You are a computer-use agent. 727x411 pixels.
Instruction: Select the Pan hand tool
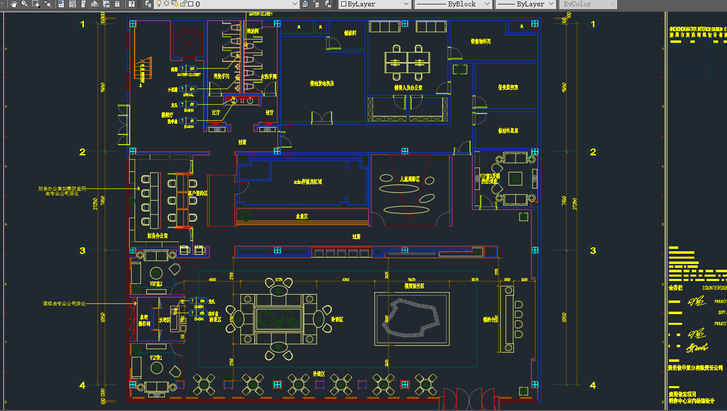(14, 4)
